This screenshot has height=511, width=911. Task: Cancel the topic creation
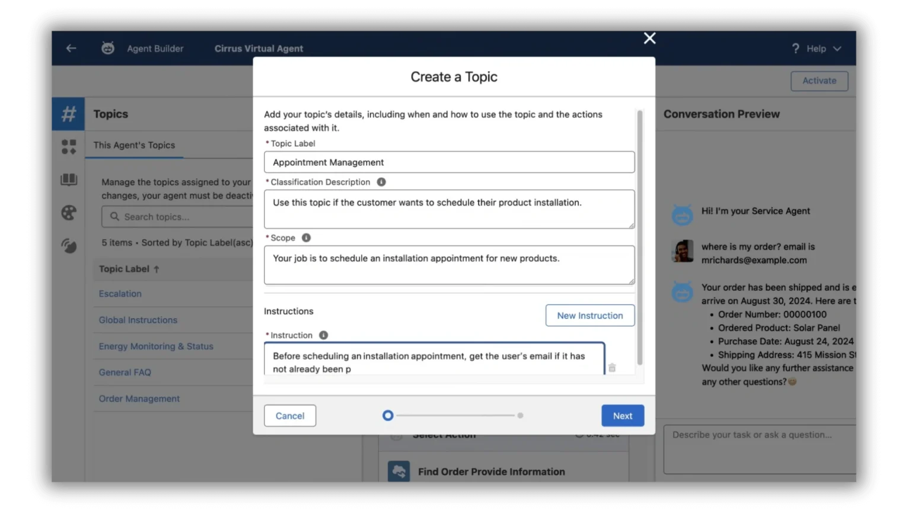289,416
